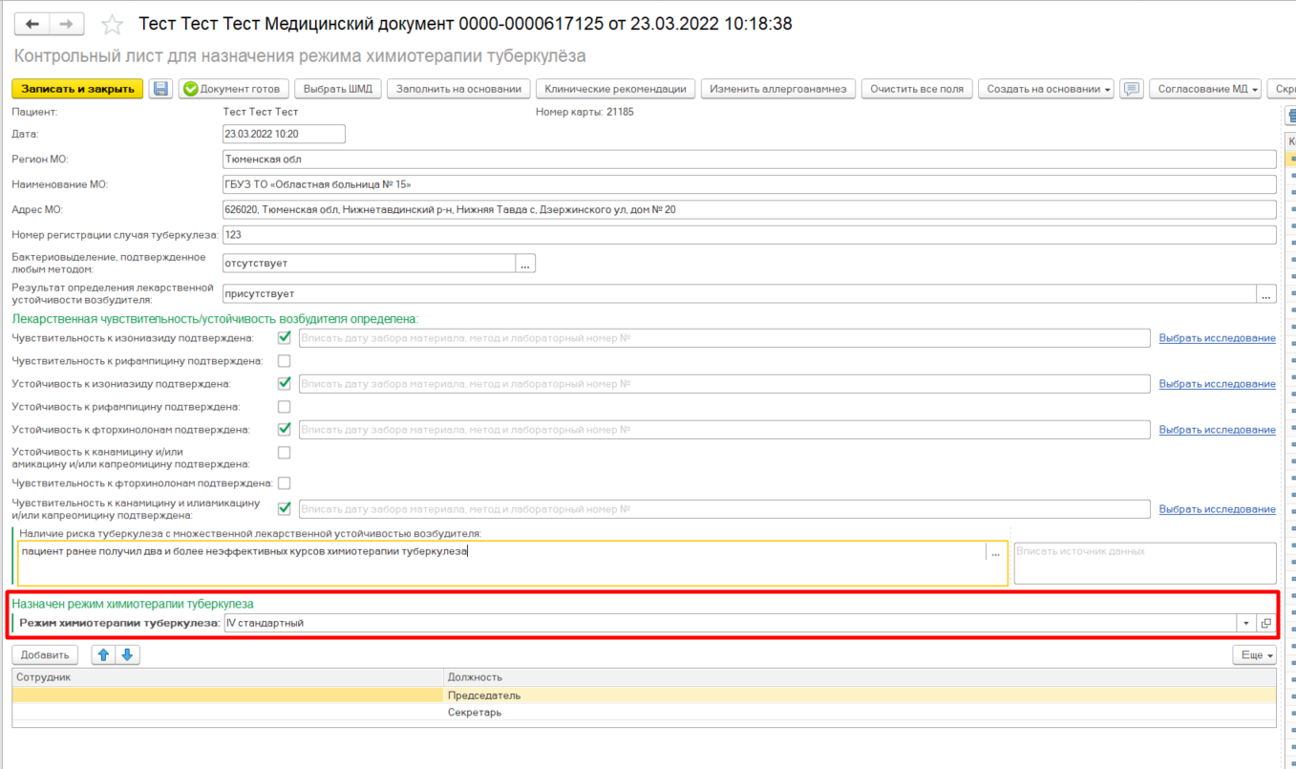Image resolution: width=1296 pixels, height=769 pixels.
Task: Open the 'Еще' menu above the table
Action: (1254, 654)
